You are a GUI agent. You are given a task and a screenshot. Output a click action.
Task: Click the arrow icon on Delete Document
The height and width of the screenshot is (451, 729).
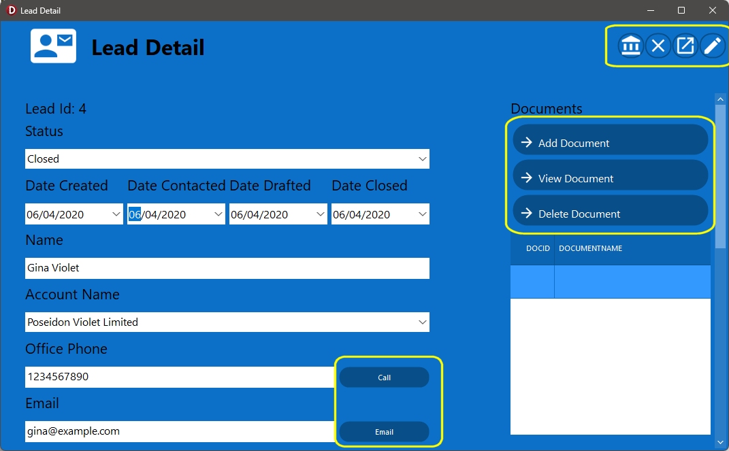click(527, 213)
